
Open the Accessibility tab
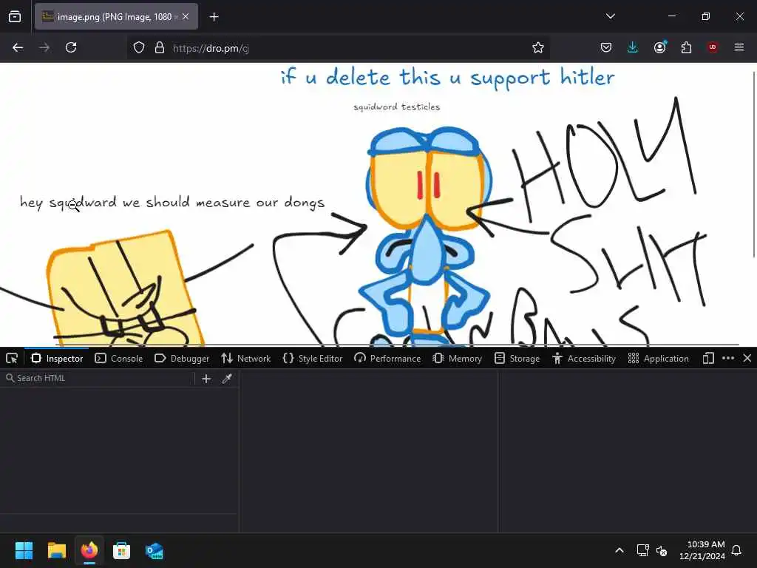(584, 359)
